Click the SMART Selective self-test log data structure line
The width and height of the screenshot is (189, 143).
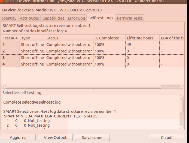(60, 111)
